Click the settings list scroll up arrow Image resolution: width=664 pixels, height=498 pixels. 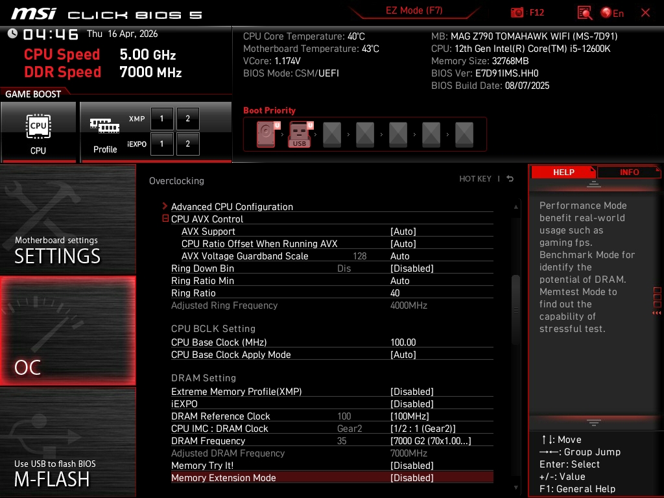(x=516, y=207)
